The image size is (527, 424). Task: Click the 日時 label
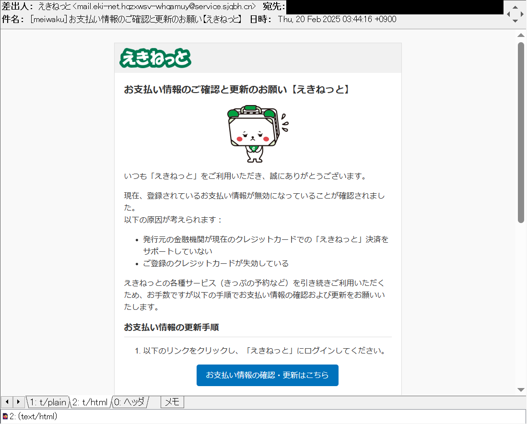261,19
